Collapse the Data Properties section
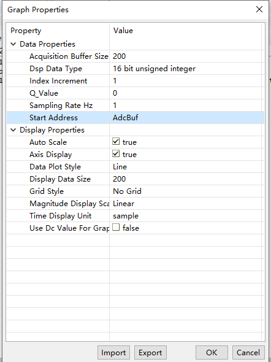 pyautogui.click(x=13, y=44)
